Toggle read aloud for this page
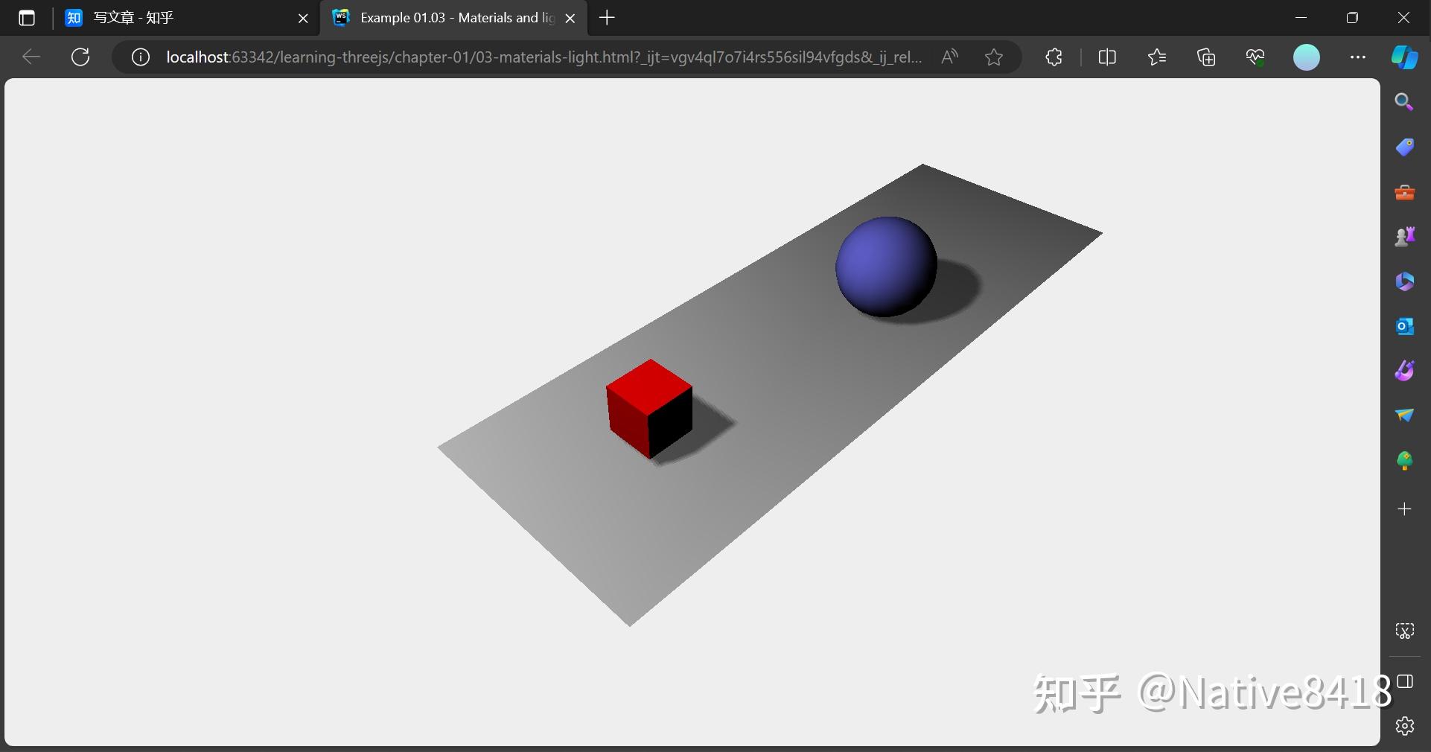This screenshot has height=752, width=1431. coord(951,57)
